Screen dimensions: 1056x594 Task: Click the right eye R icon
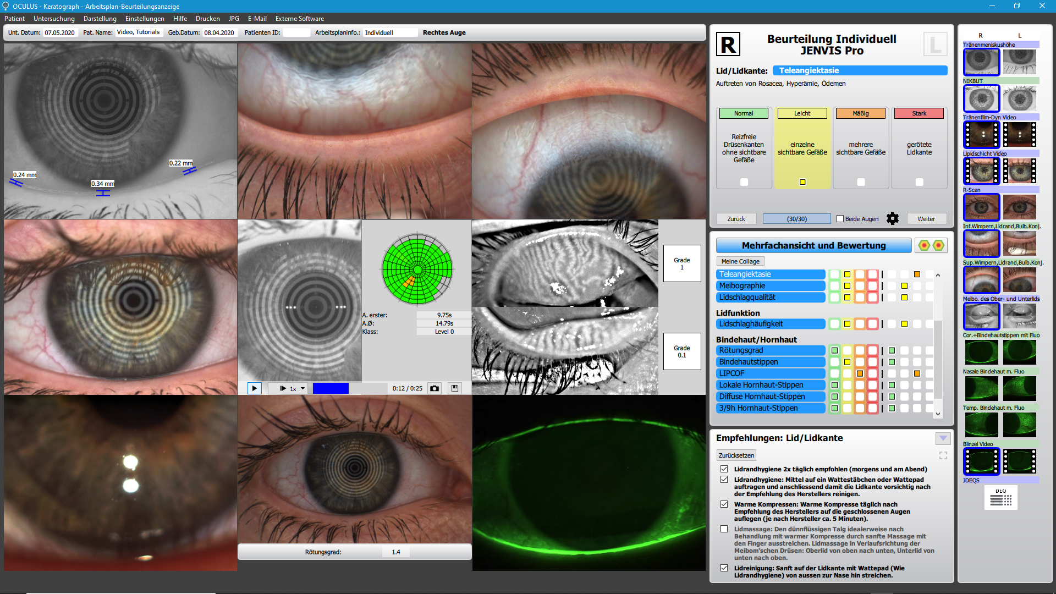click(x=728, y=45)
